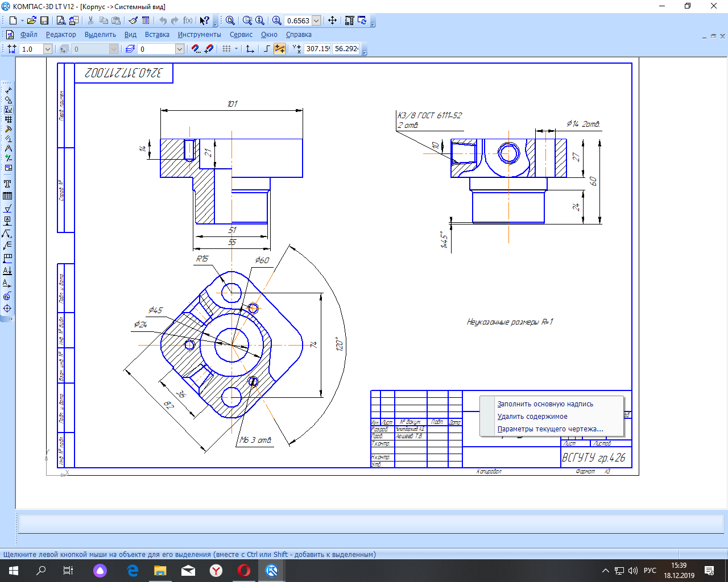Click the X coordinate field showing 307.15
728x582 pixels.
pos(317,49)
